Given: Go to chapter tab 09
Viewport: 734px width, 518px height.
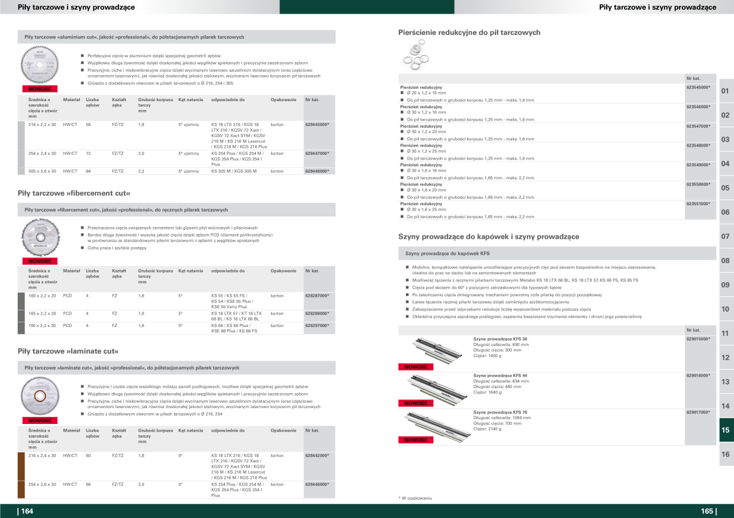Looking at the screenshot, I should [x=726, y=285].
